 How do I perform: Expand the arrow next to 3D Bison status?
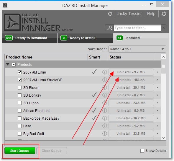[157, 87]
